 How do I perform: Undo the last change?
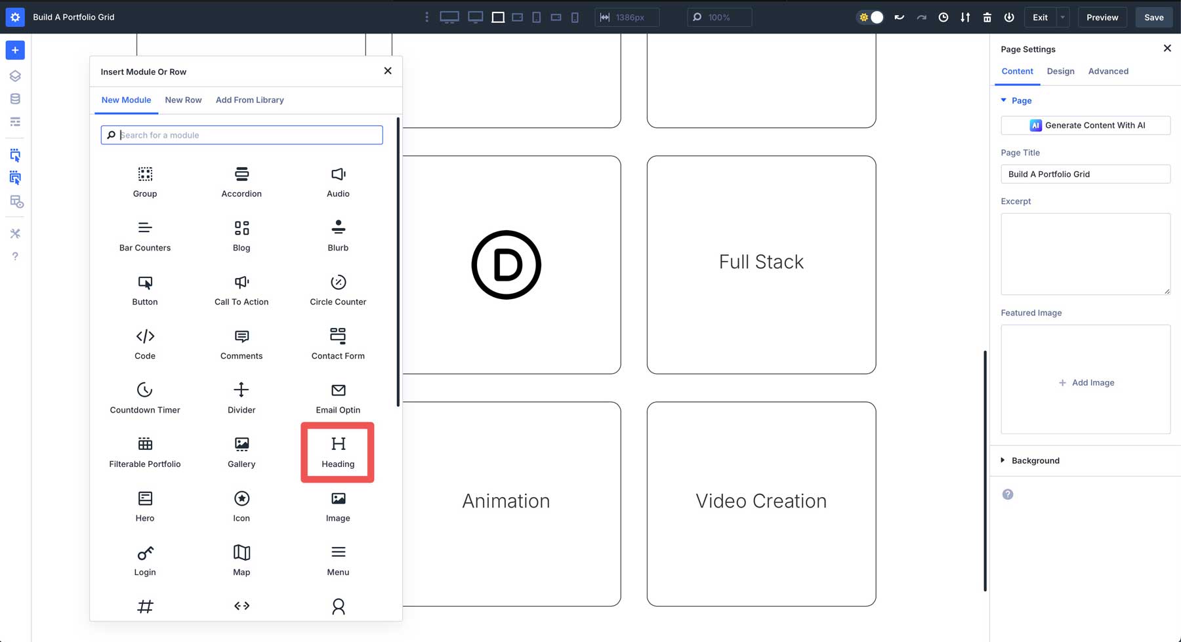click(900, 17)
